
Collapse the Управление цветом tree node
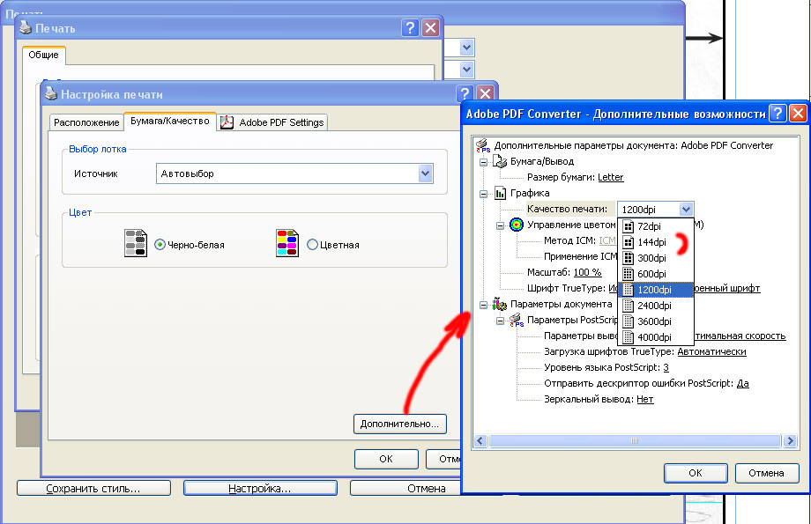pyautogui.click(x=500, y=225)
